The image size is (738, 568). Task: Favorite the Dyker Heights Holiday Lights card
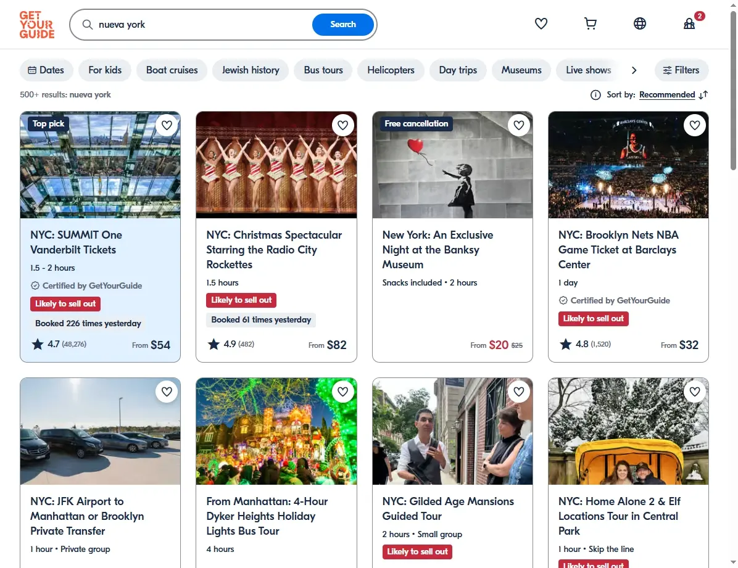(x=342, y=392)
